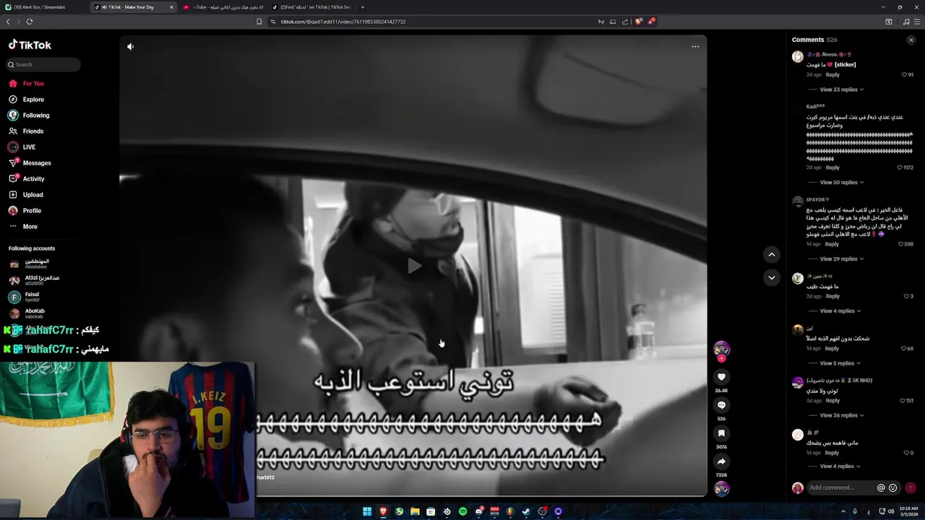Viewport: 925px width, 520px height.
Task: Expand View 50 replies
Action: (x=841, y=183)
